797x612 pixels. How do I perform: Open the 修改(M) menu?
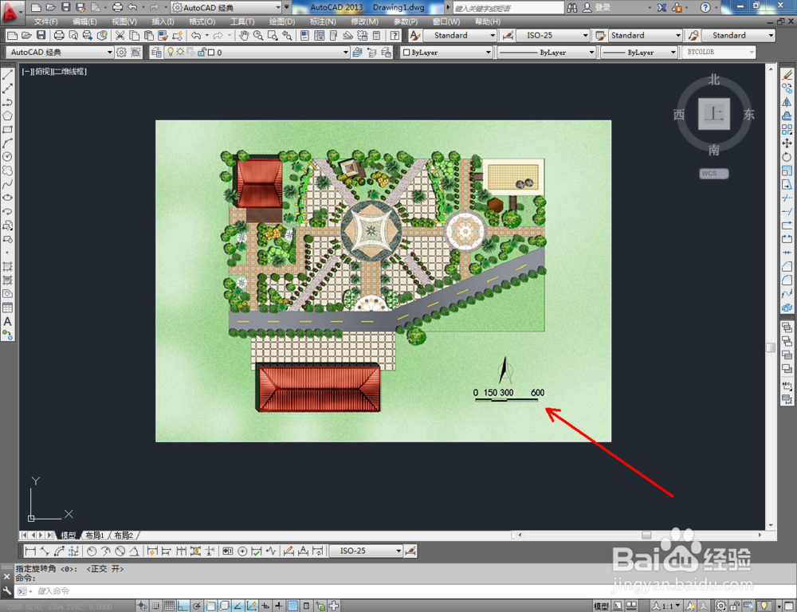(364, 22)
